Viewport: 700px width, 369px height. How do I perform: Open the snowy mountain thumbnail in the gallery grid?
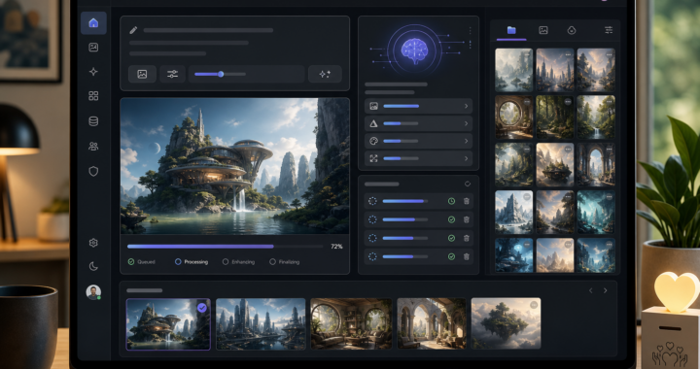pos(514,212)
